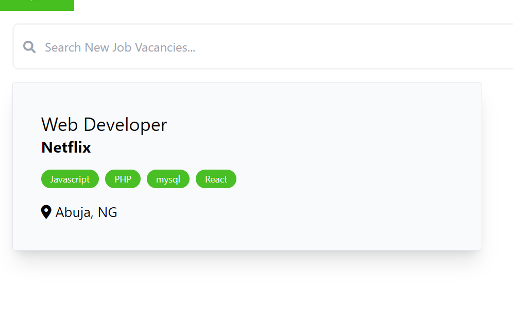Select the PHP tag
This screenshot has height=315, width=513.
click(x=123, y=179)
